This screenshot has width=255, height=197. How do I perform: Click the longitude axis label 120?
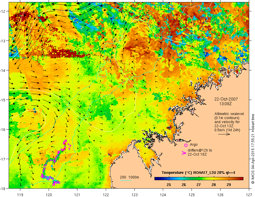(x=49, y=195)
